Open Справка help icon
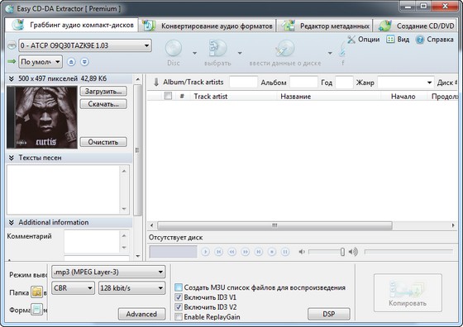Viewport: 463px width, 327px height. (420, 40)
